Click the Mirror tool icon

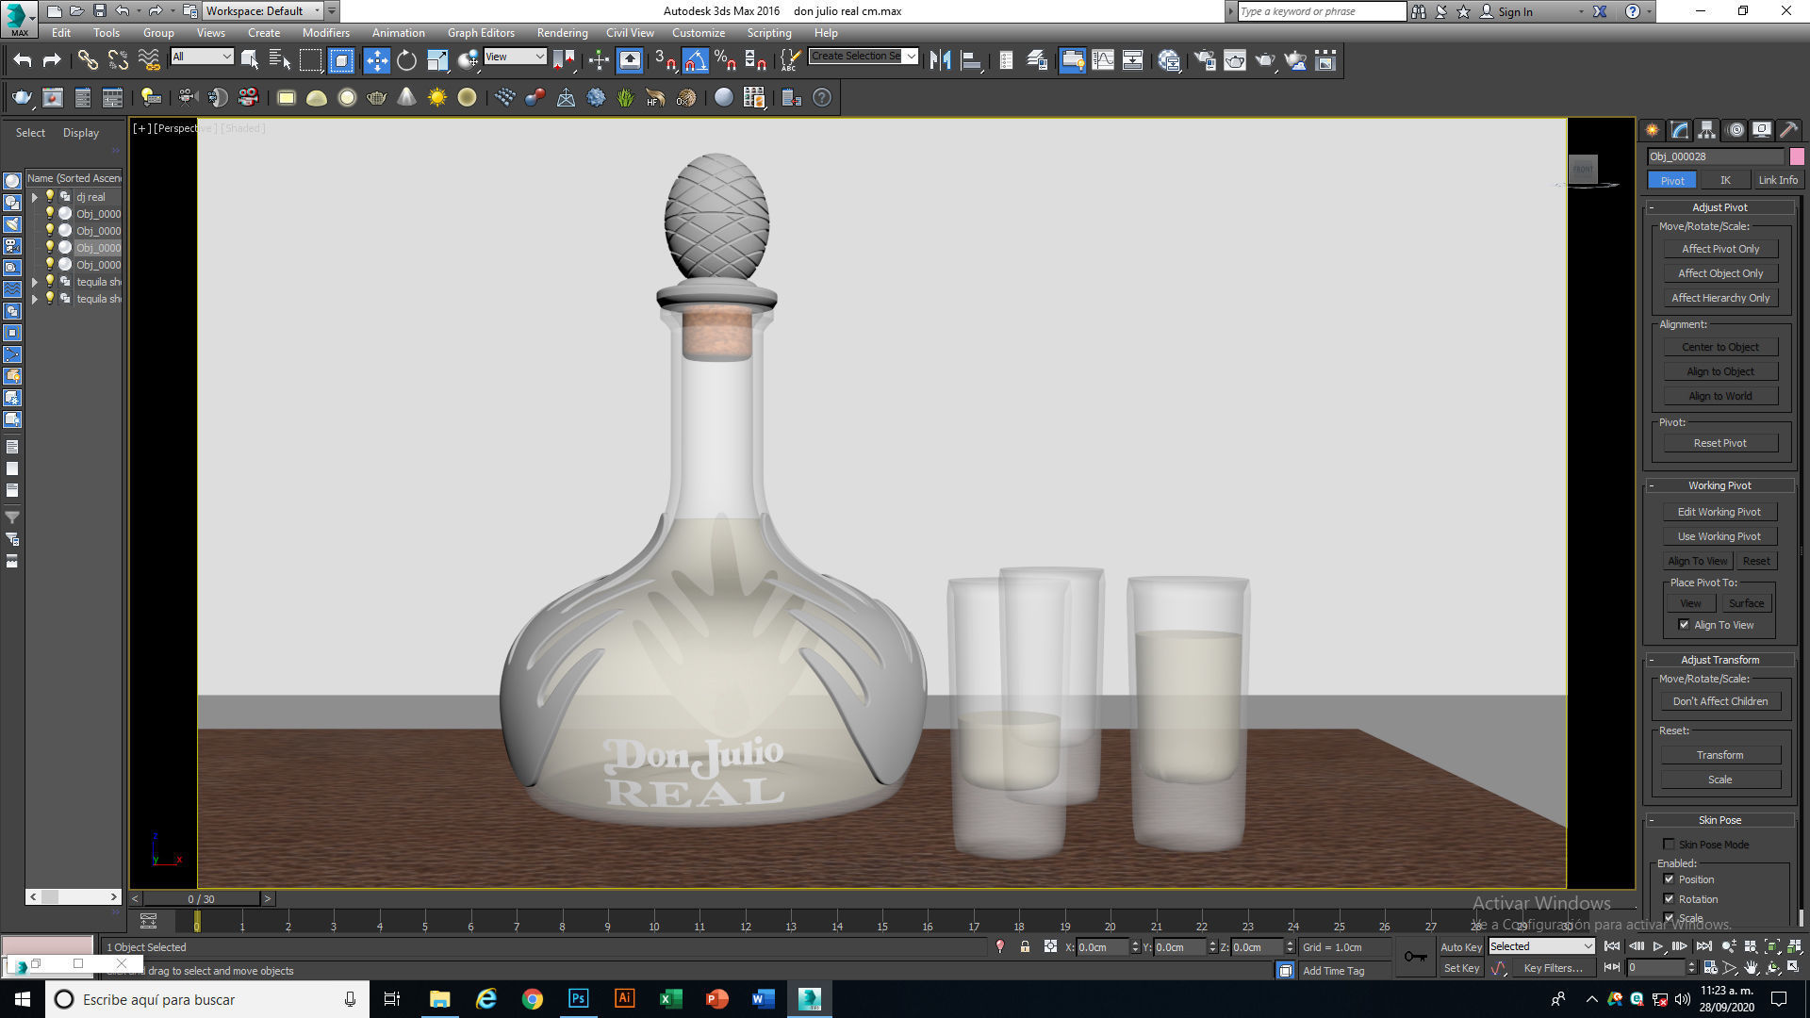[940, 60]
